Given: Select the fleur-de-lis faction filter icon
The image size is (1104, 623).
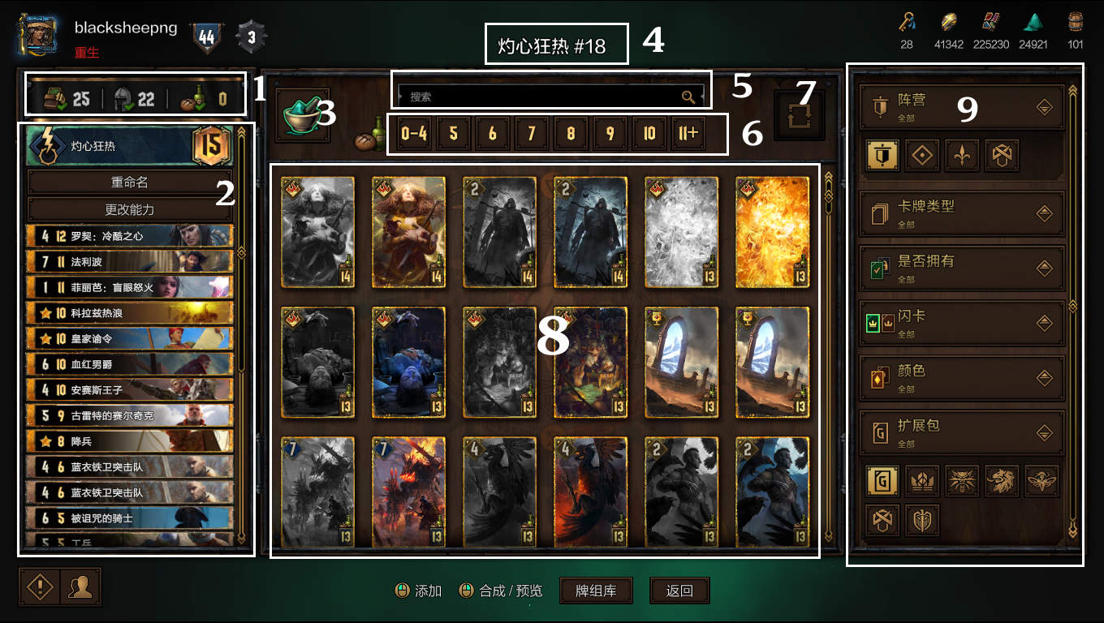Looking at the screenshot, I should click(x=962, y=156).
